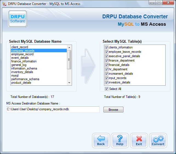The width and height of the screenshot is (176, 154).
Task: Uncheck the financial_details table checkbox
Action: coord(106,65)
